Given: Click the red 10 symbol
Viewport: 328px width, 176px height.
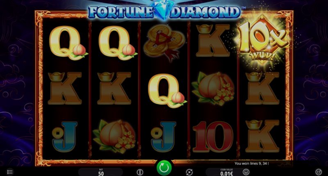Looking at the screenshot, I should tap(213, 137).
